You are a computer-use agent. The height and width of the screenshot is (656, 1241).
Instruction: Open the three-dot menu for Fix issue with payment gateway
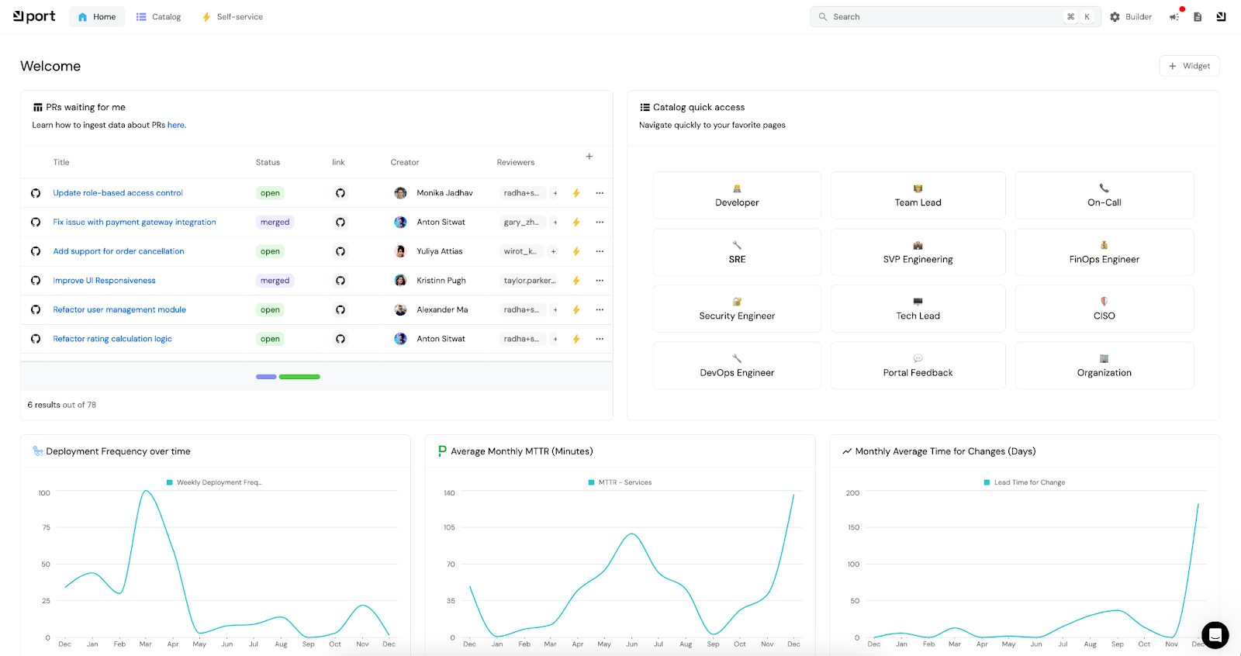click(x=600, y=223)
